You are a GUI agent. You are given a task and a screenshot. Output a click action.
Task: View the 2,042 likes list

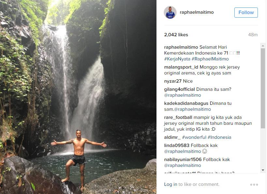point(176,35)
